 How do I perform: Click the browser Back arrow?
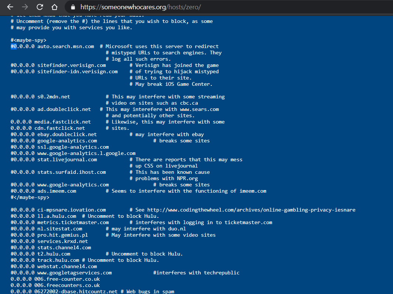point(10,7)
